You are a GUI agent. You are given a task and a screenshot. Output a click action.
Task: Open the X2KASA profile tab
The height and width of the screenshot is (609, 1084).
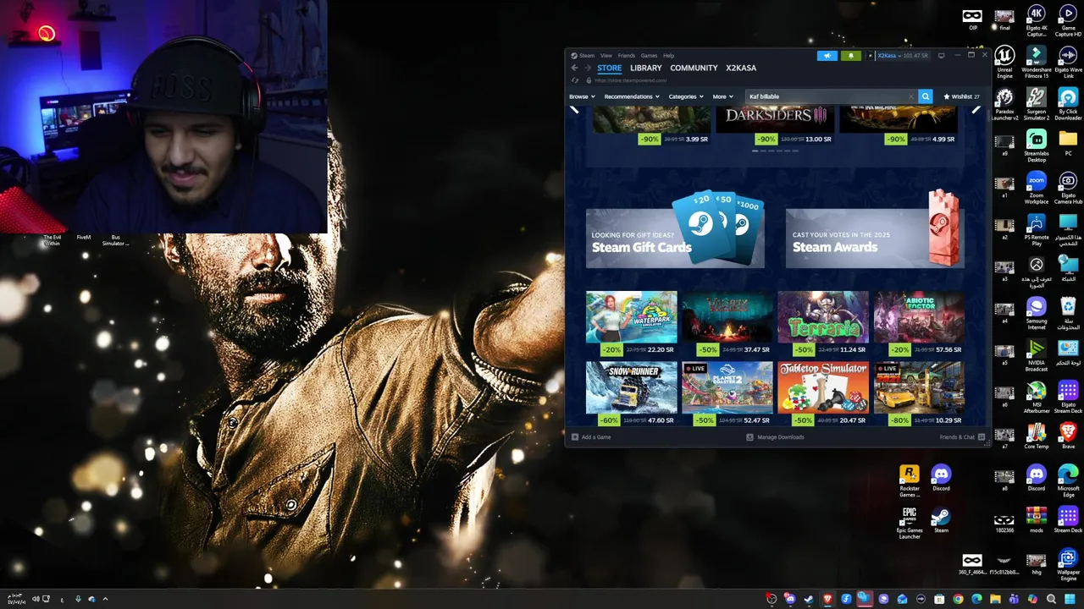point(741,68)
